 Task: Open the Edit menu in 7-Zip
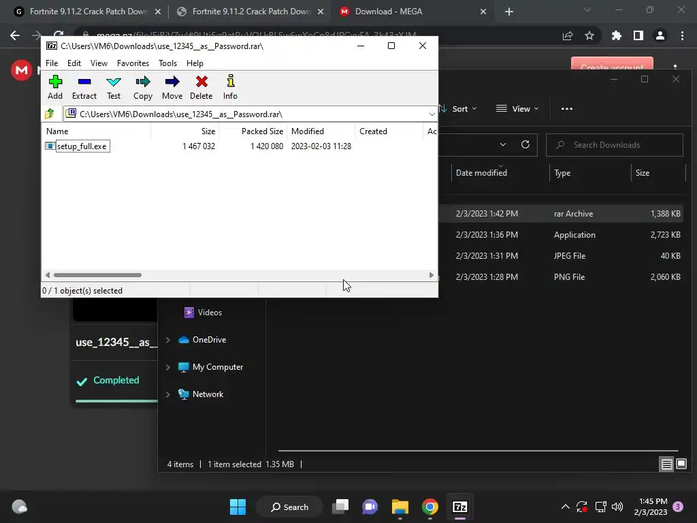click(x=74, y=63)
